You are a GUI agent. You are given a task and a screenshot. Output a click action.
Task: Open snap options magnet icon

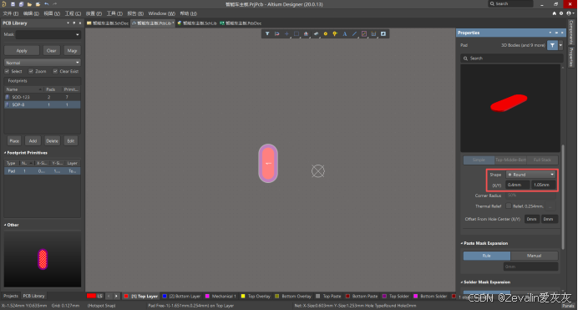click(276, 33)
